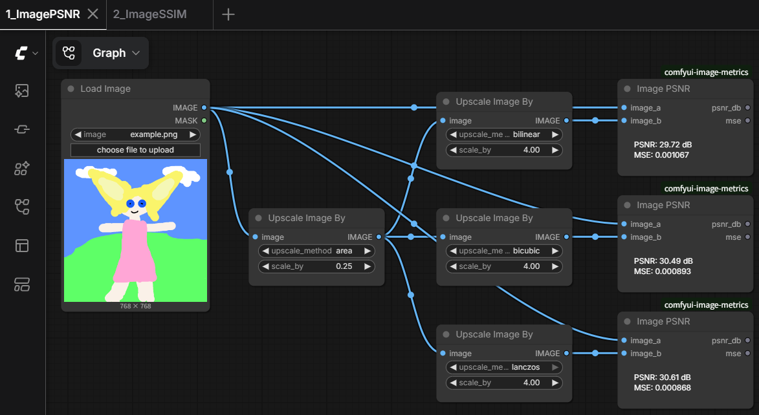Click scale_by 4.00 on bicubic node
The height and width of the screenshot is (415, 759).
(x=504, y=266)
